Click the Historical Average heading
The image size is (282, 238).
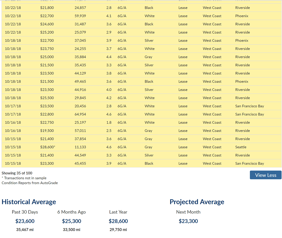pyautogui.click(x=29, y=202)
